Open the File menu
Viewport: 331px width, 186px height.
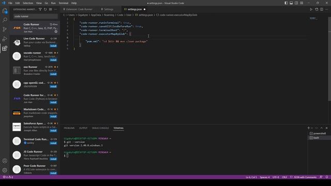(x=10, y=3)
